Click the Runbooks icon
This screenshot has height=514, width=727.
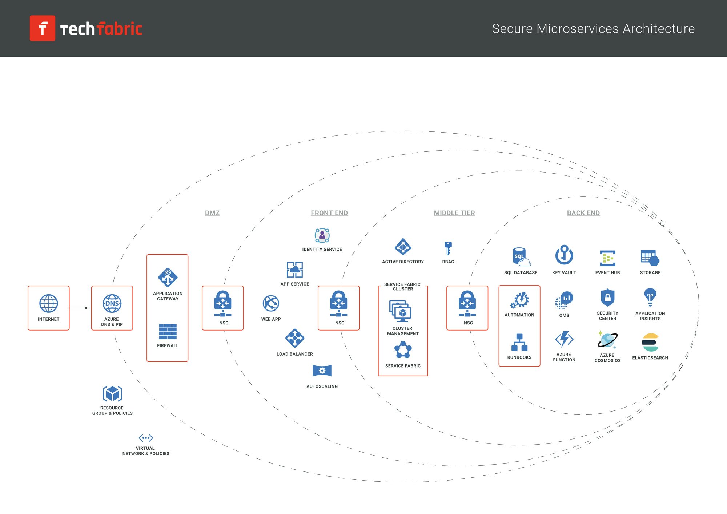point(519,342)
